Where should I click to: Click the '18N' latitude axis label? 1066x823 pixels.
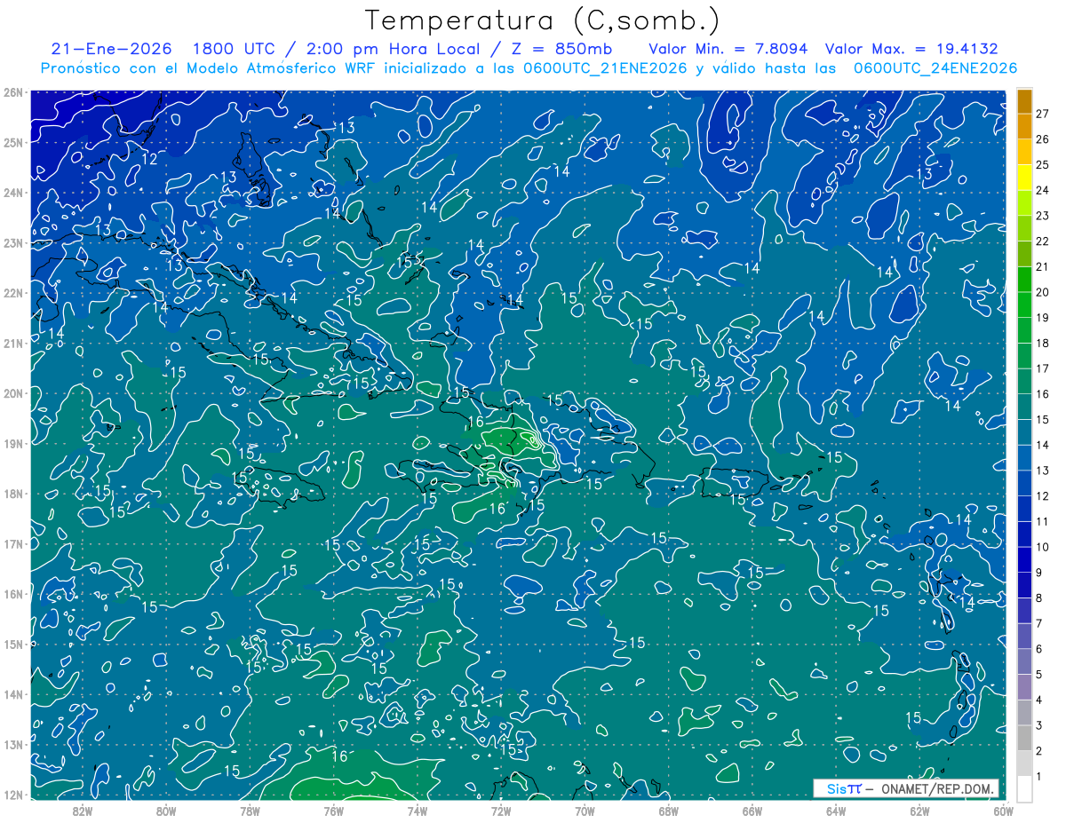12,494
